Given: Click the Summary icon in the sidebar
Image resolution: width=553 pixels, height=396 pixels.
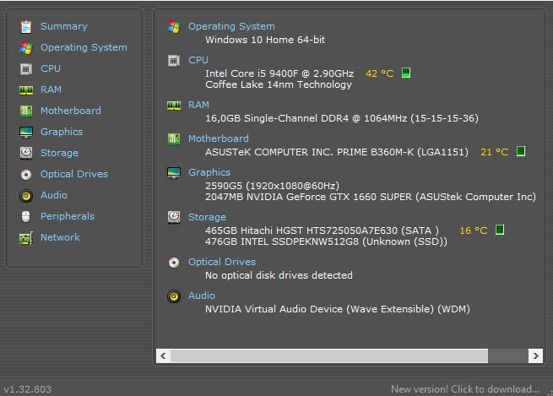Looking at the screenshot, I should click(25, 26).
